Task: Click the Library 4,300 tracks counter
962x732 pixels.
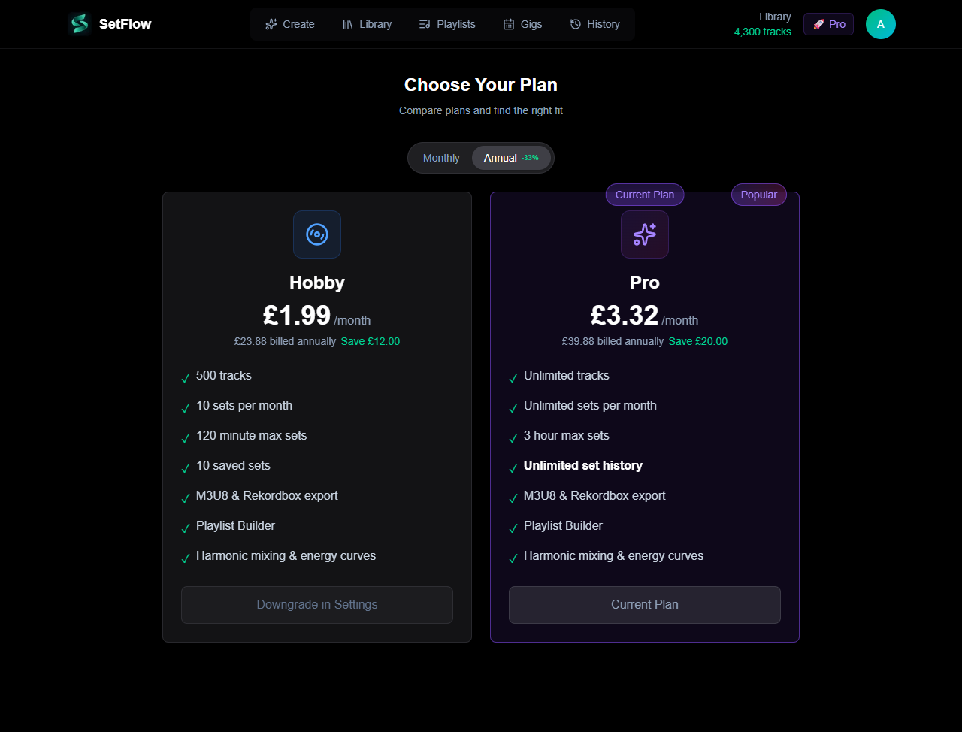Action: [x=762, y=24]
